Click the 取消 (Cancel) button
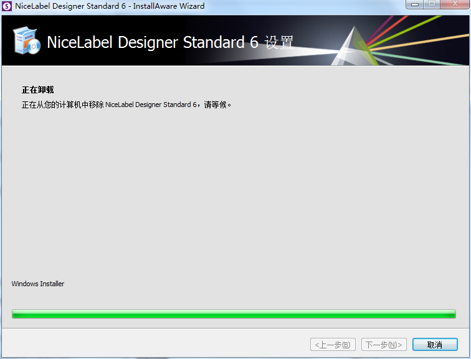This screenshot has width=471, height=359. (435, 344)
